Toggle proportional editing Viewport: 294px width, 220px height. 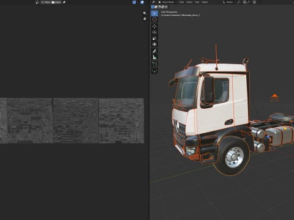[254, 2]
